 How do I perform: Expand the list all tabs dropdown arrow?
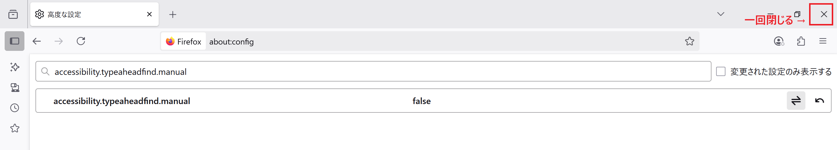720,14
